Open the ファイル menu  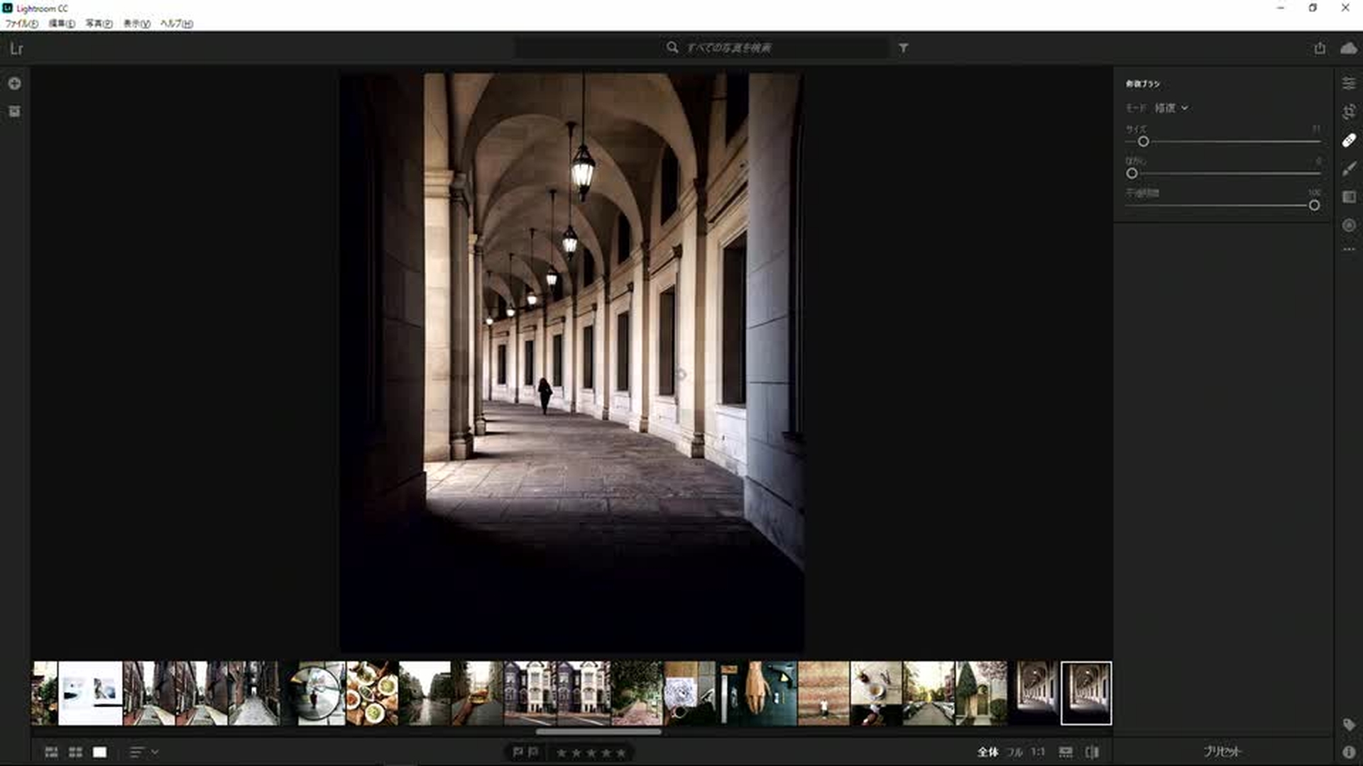pos(21,23)
